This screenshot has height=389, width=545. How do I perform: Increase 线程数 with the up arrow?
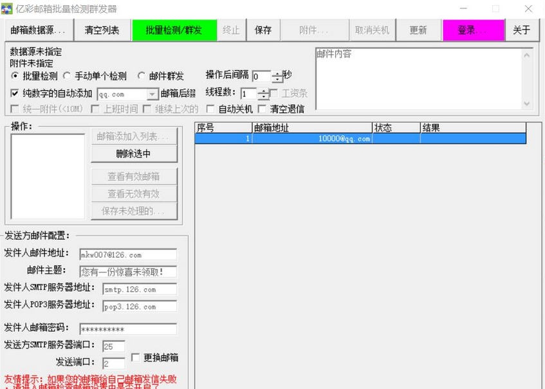coord(263,89)
